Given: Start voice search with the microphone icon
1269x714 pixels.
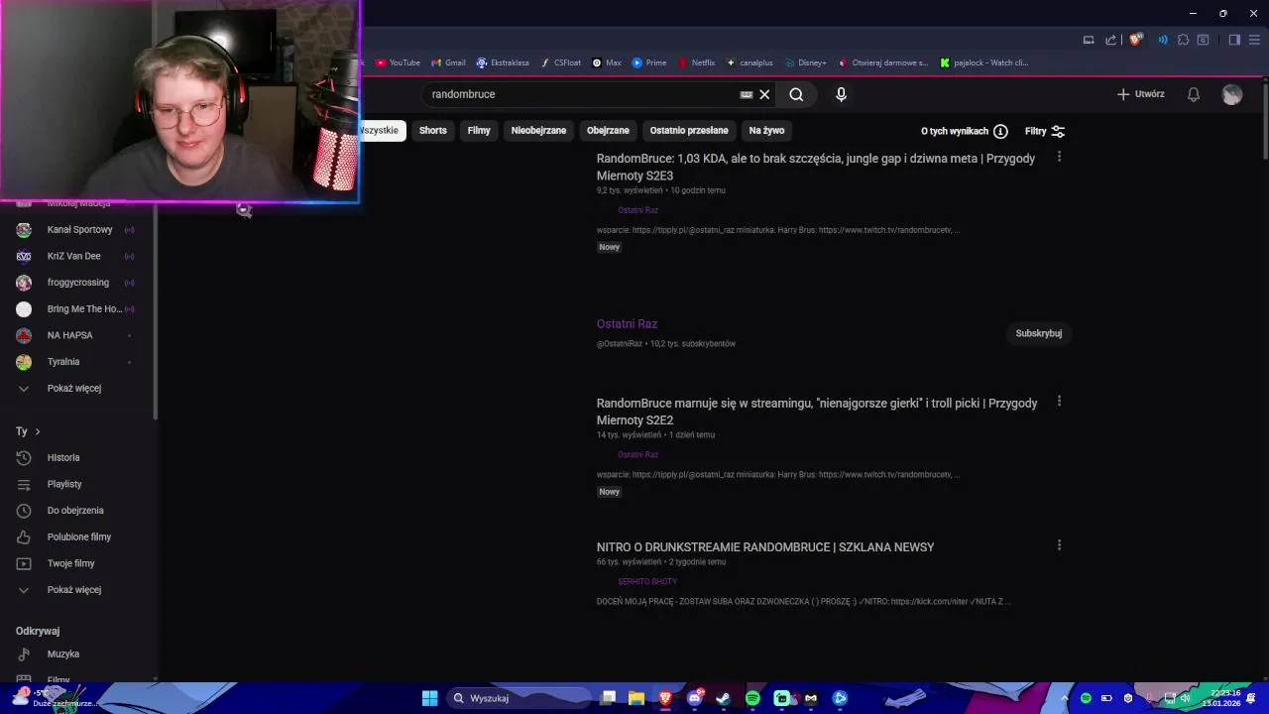Looking at the screenshot, I should (x=841, y=94).
